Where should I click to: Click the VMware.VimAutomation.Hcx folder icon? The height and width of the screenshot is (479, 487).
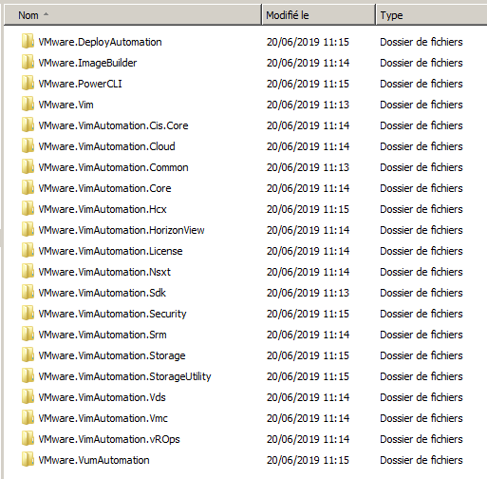coord(28,209)
